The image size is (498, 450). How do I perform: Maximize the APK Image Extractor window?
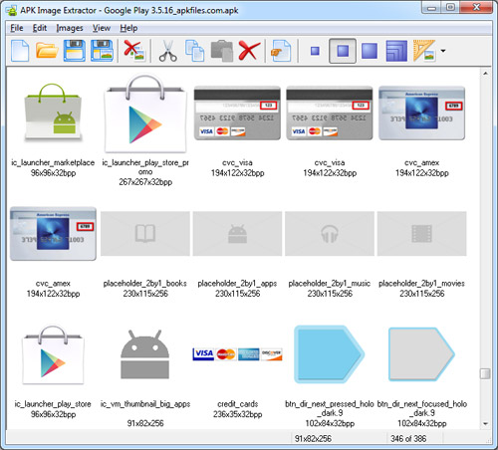[x=450, y=8]
